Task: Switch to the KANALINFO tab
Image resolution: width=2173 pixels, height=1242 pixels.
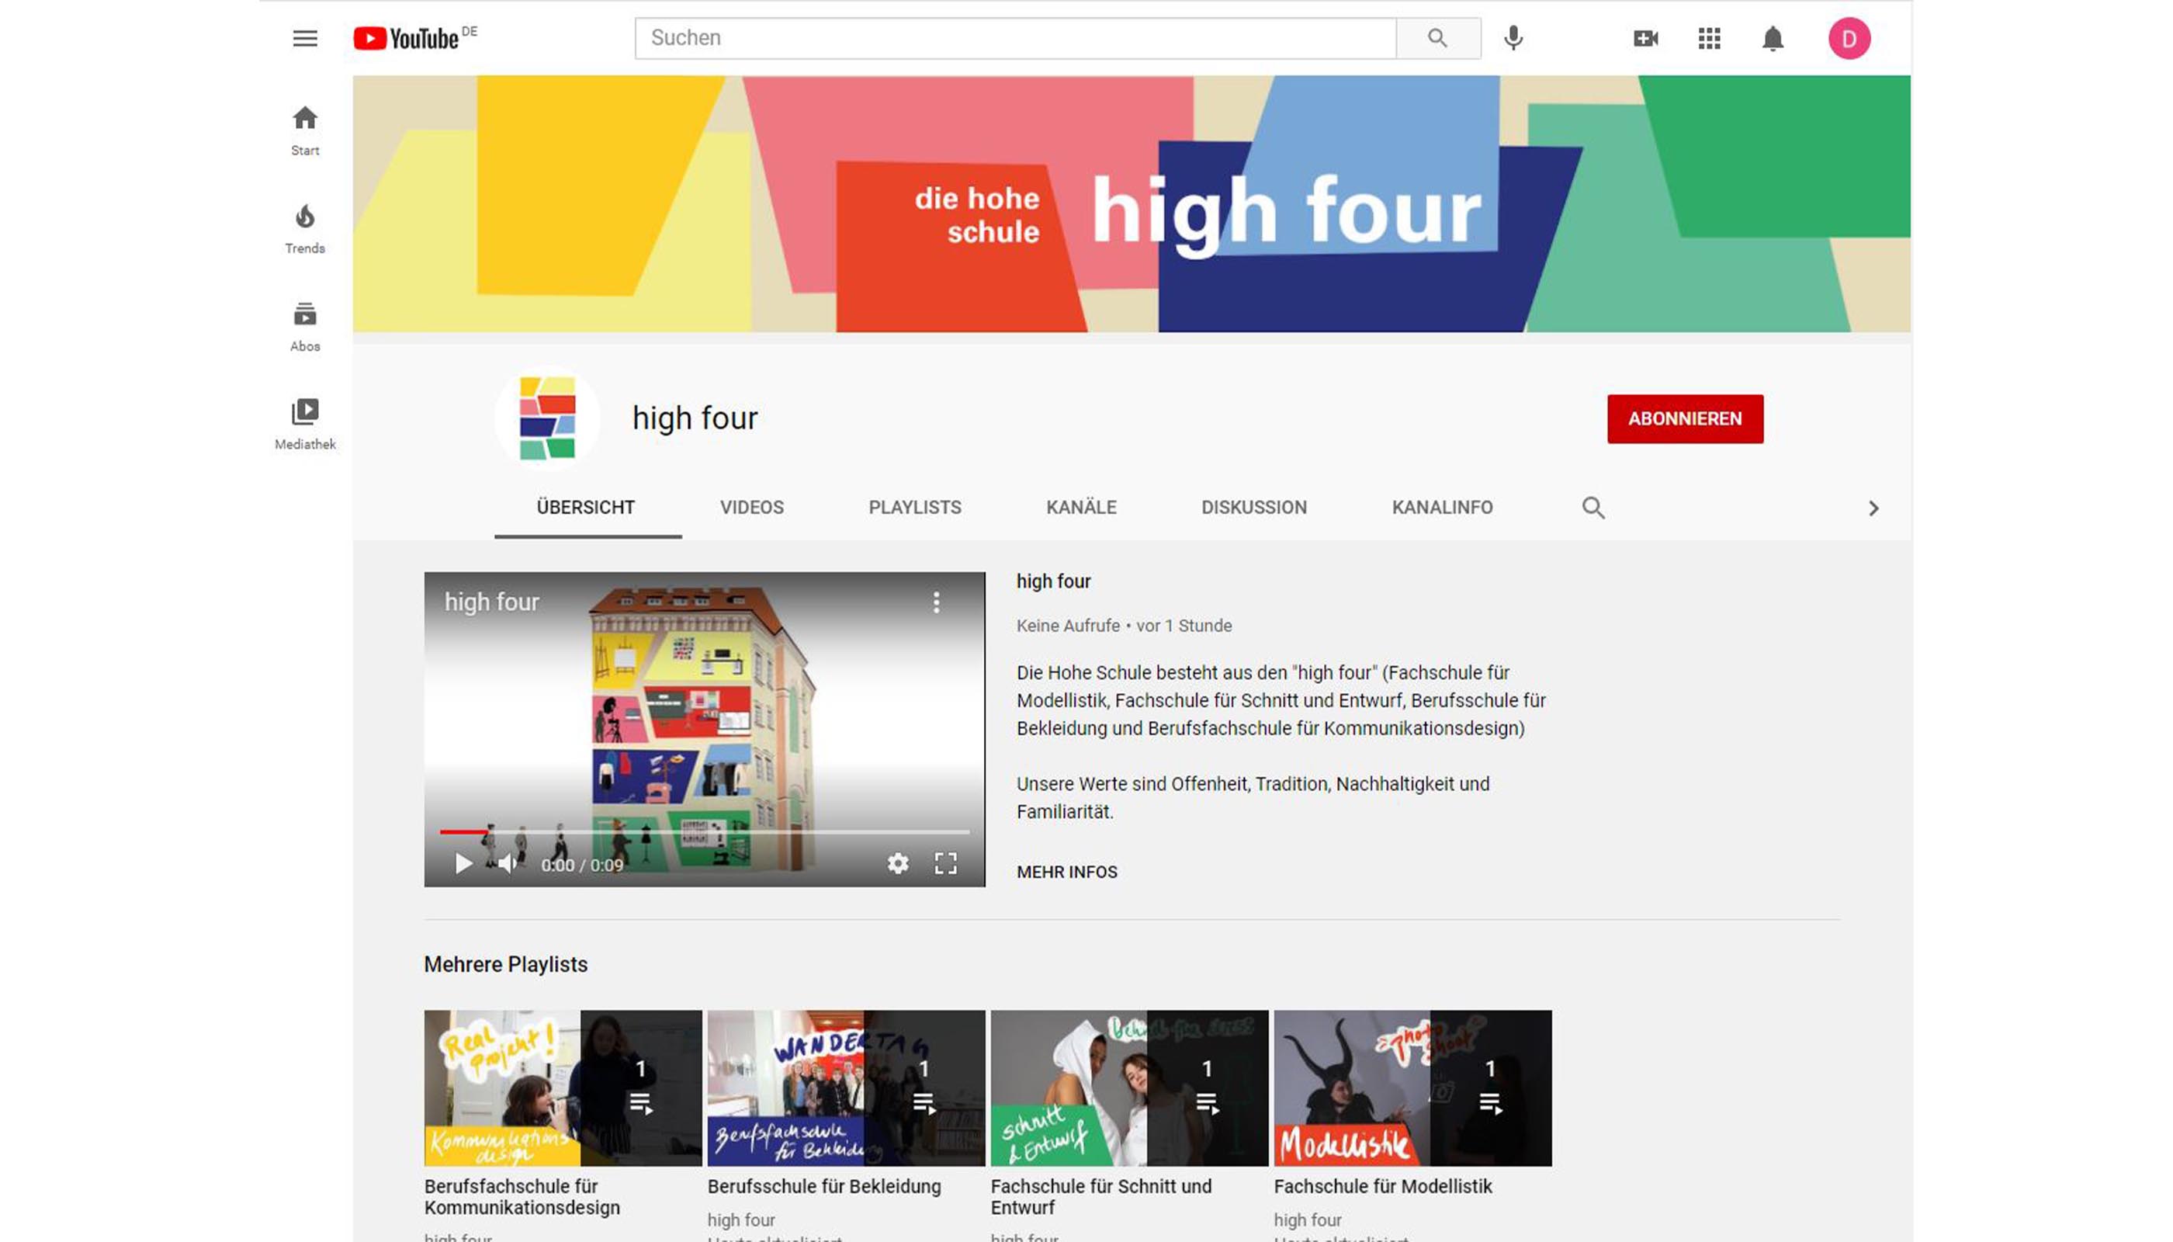Action: 1441,508
